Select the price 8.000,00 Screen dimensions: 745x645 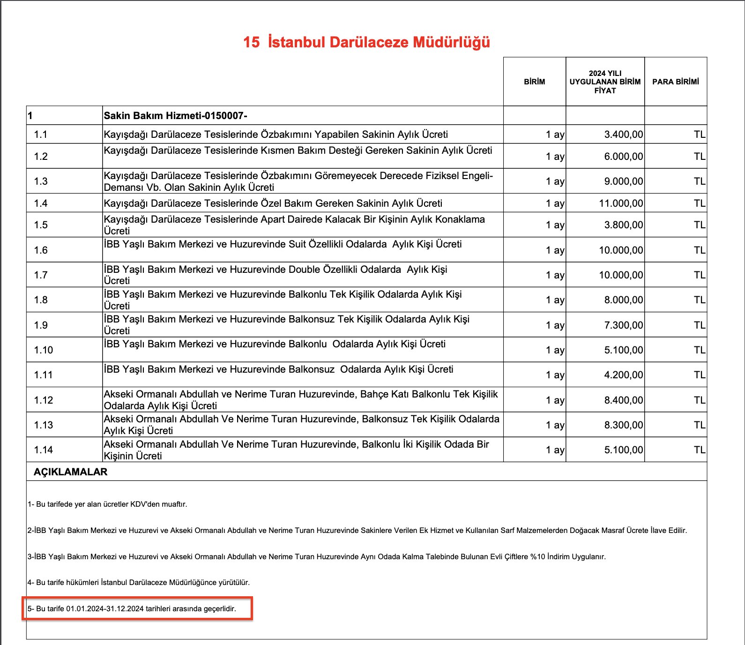(x=624, y=300)
